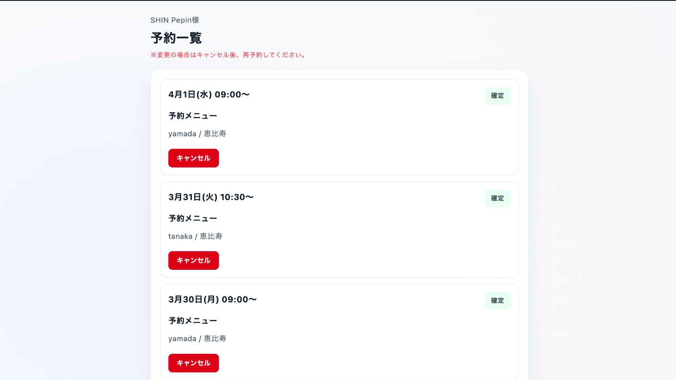Click the 確定 badge on the April 1st reservation
Screen dimensions: 676x380
pyautogui.click(x=498, y=95)
